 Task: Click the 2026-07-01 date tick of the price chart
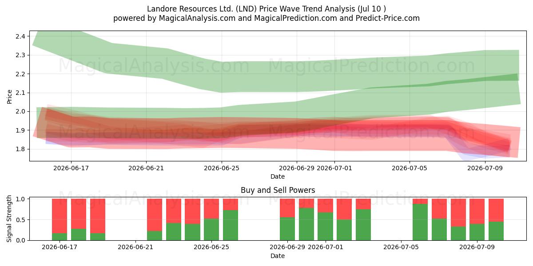[x=334, y=168]
